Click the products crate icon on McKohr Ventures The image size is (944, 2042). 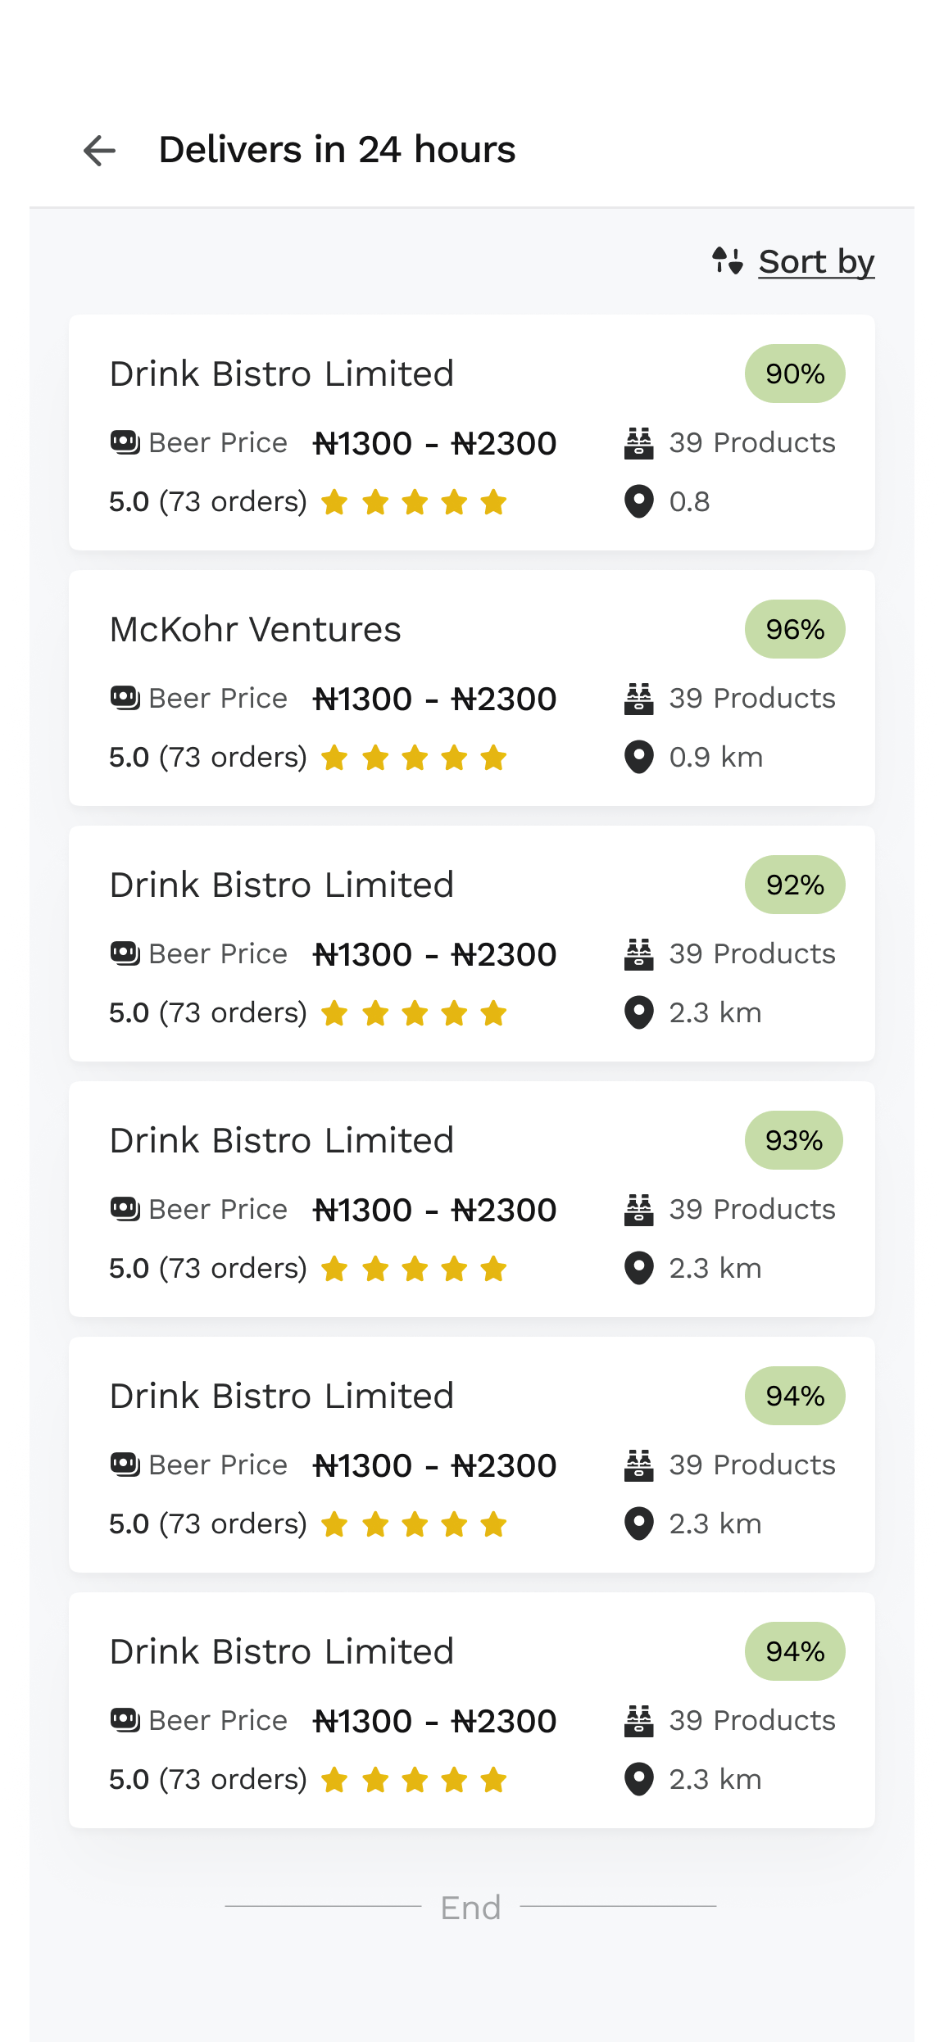638,699
